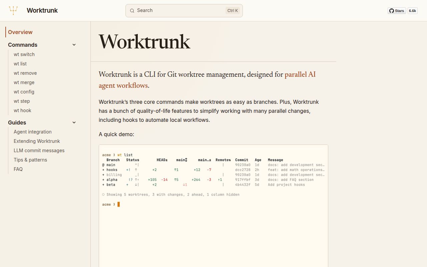Viewport: 427px width, 267px height.
Task: Click the Ctrl K shortcut hint
Action: pos(233,10)
